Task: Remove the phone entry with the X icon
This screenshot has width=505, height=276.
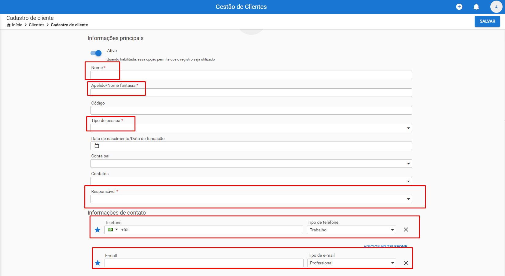Action: (406, 230)
